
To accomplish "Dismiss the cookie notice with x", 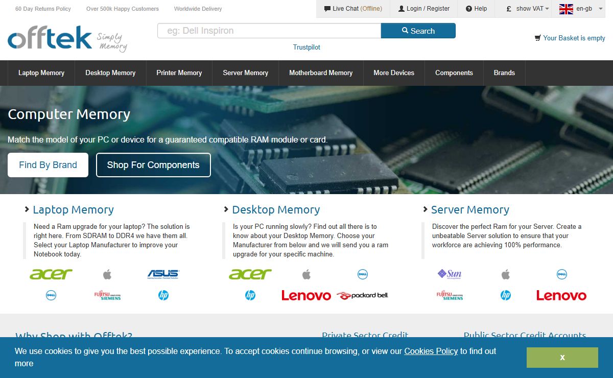I will [x=562, y=358].
